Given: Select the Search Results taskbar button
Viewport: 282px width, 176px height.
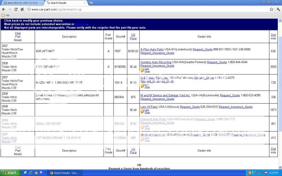Looking at the screenshot, I should 65,173.
